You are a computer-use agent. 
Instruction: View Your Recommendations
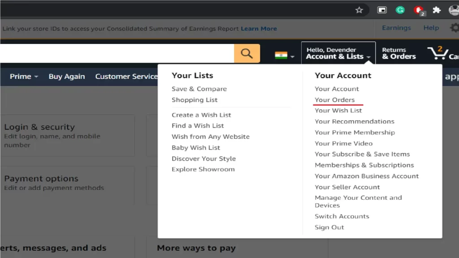pyautogui.click(x=355, y=121)
